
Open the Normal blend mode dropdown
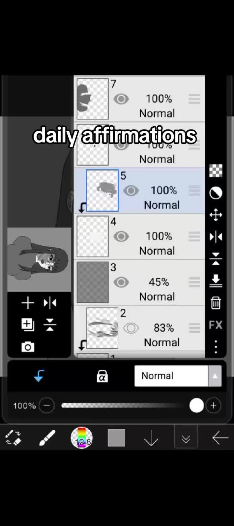pos(178,376)
